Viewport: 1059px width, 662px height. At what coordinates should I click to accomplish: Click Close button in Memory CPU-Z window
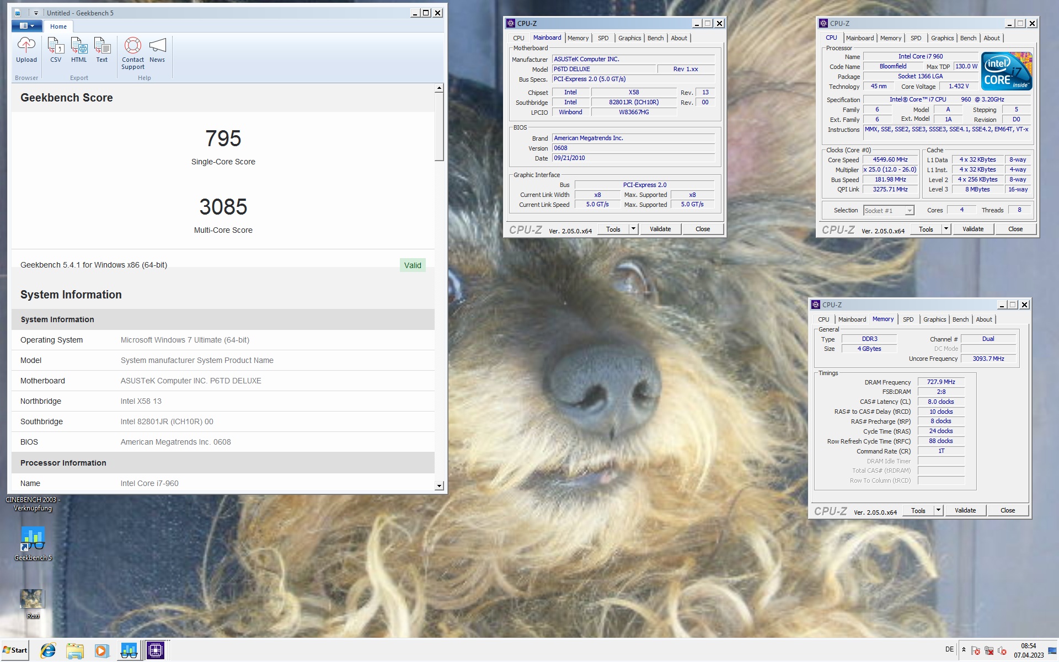(1008, 510)
